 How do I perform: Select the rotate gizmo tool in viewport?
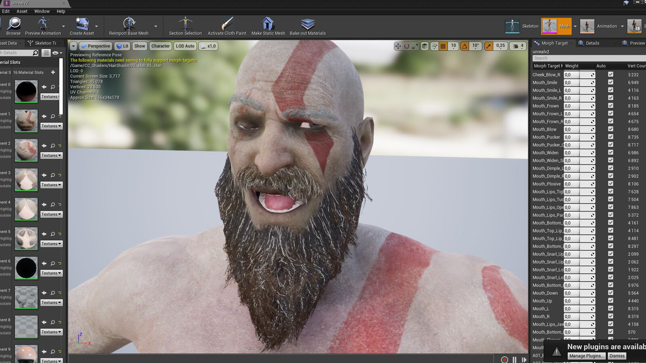407,46
